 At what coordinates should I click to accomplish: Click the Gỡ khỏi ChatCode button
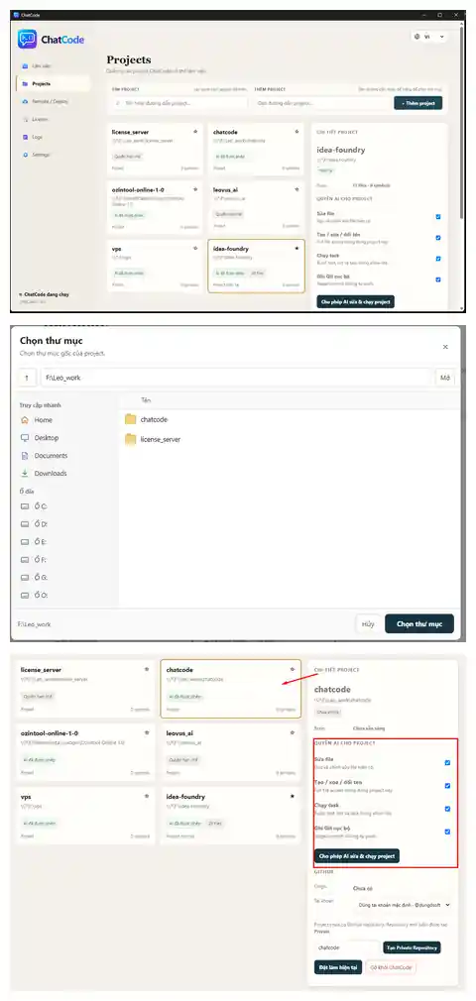391,967
